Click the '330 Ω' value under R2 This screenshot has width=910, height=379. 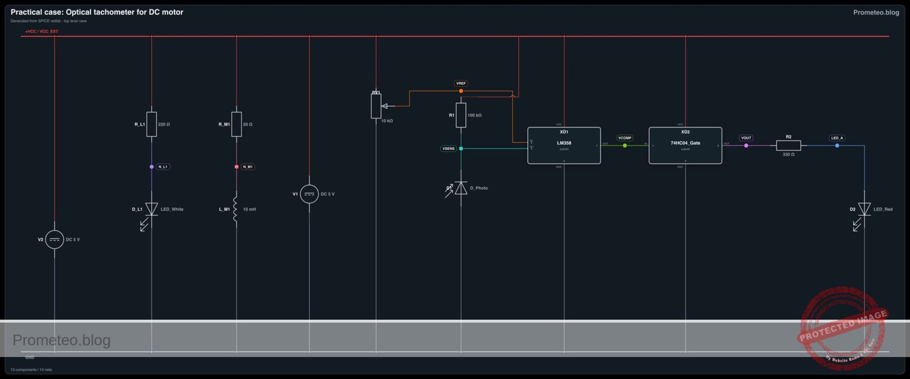[788, 155]
